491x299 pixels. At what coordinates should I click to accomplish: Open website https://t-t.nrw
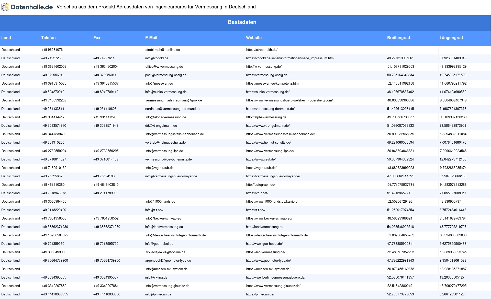[255, 210]
